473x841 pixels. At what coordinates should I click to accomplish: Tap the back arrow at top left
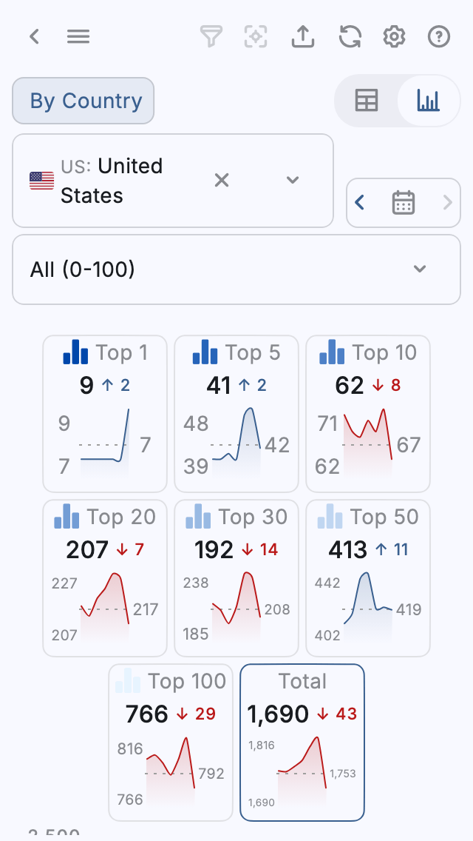[x=34, y=36]
